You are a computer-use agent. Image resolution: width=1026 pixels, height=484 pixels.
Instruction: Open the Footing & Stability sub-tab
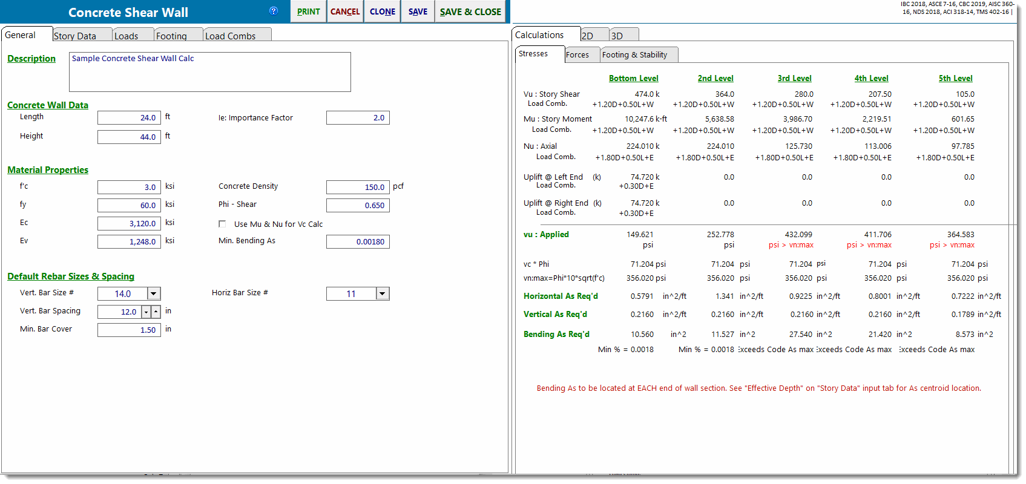point(639,54)
